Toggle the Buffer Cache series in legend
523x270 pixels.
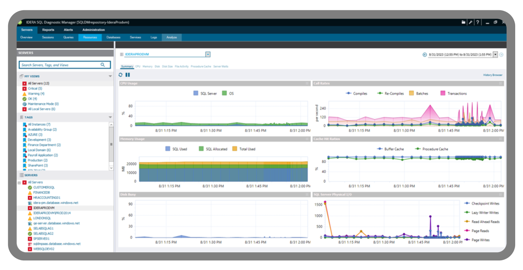click(390, 149)
